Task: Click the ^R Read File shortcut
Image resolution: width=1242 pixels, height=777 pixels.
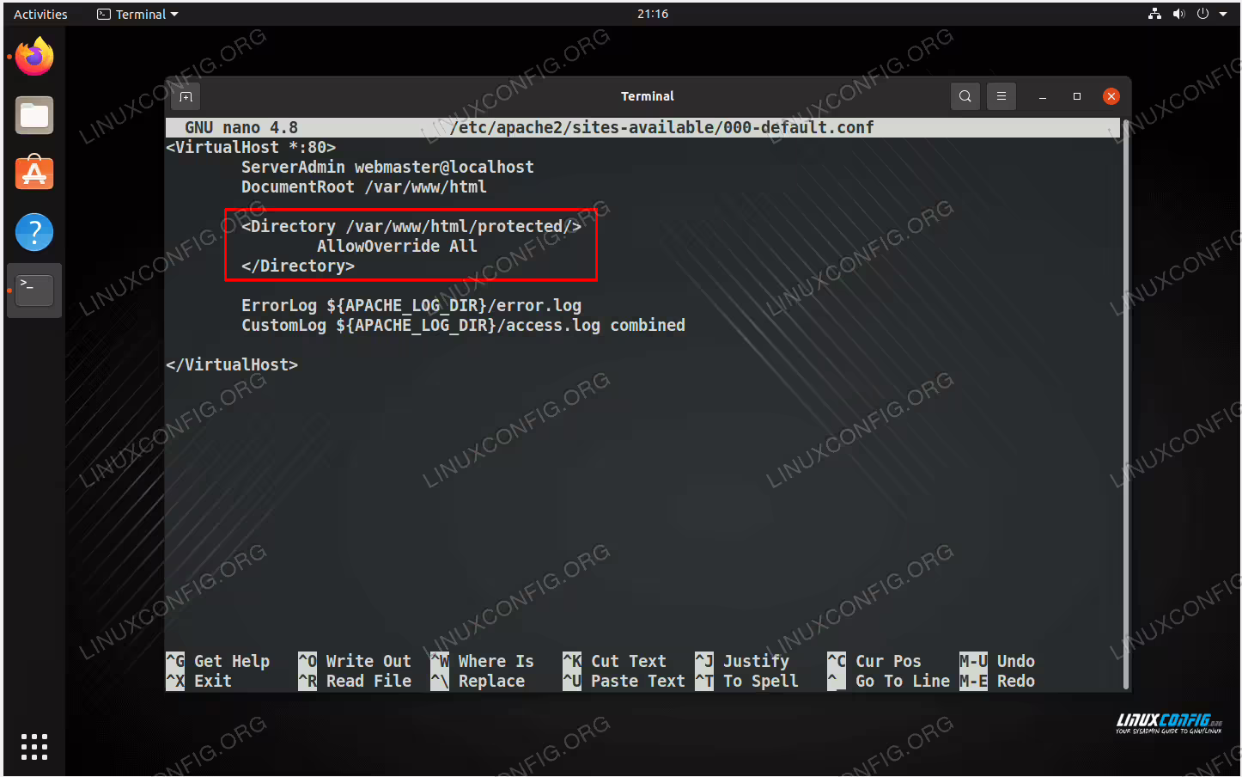Action: 355,681
